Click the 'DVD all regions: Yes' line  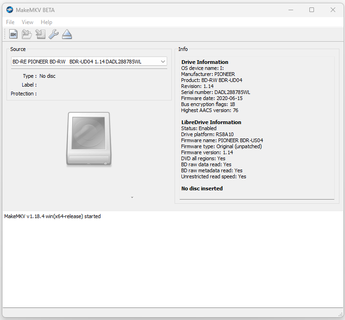pos(203,158)
